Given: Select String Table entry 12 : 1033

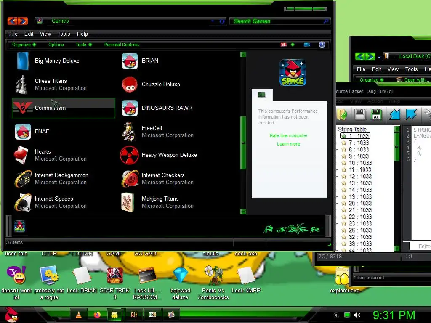Looking at the screenshot, I should 360,176.
